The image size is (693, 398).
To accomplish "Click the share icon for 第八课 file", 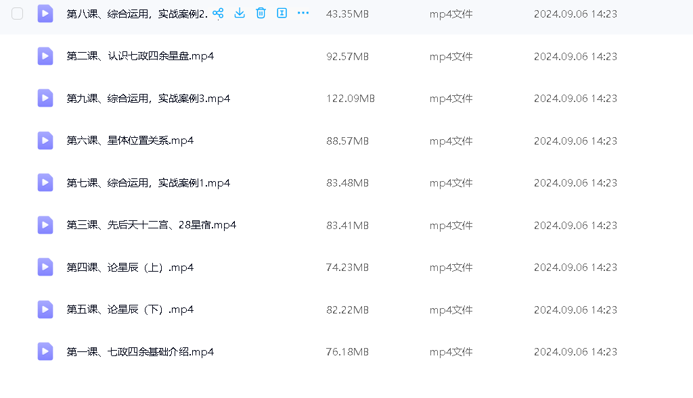I will point(218,14).
